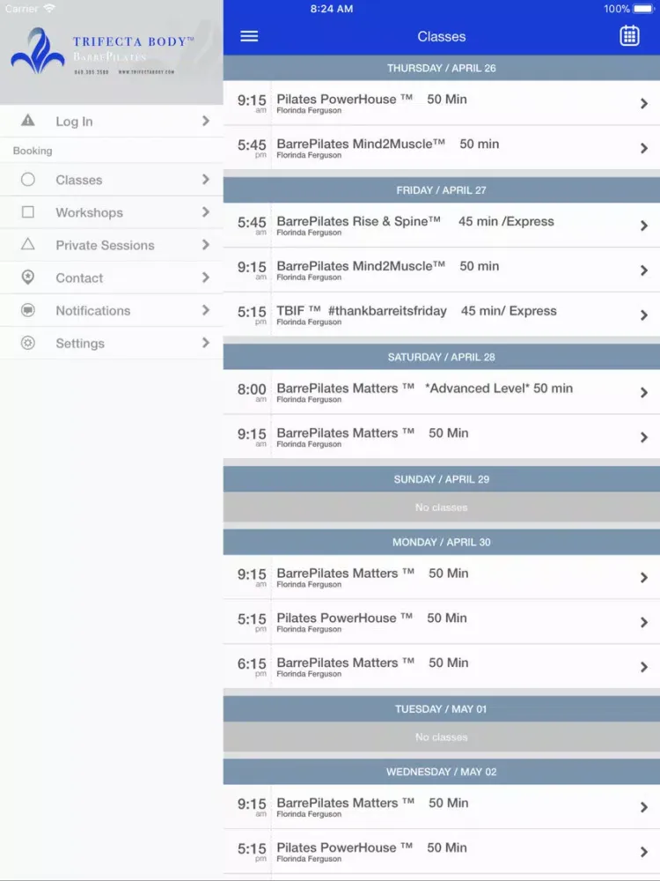Select BarrePilates Matters *Advanced Level* 50 min
This screenshot has width=660, height=881.
[442, 392]
